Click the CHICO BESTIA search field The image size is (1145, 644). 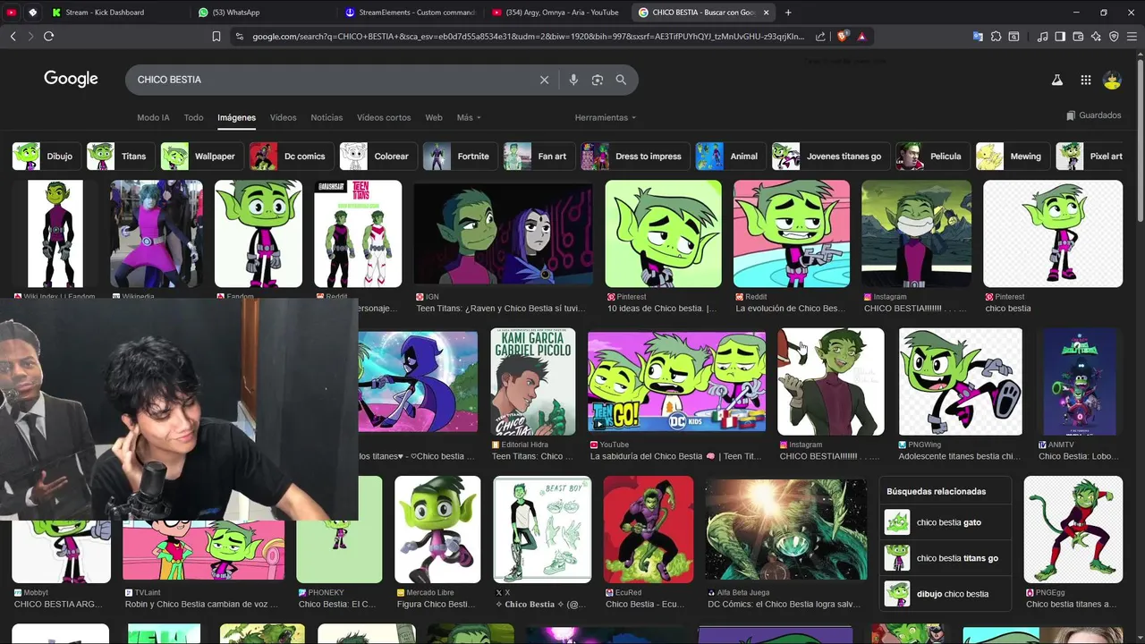[x=331, y=80]
